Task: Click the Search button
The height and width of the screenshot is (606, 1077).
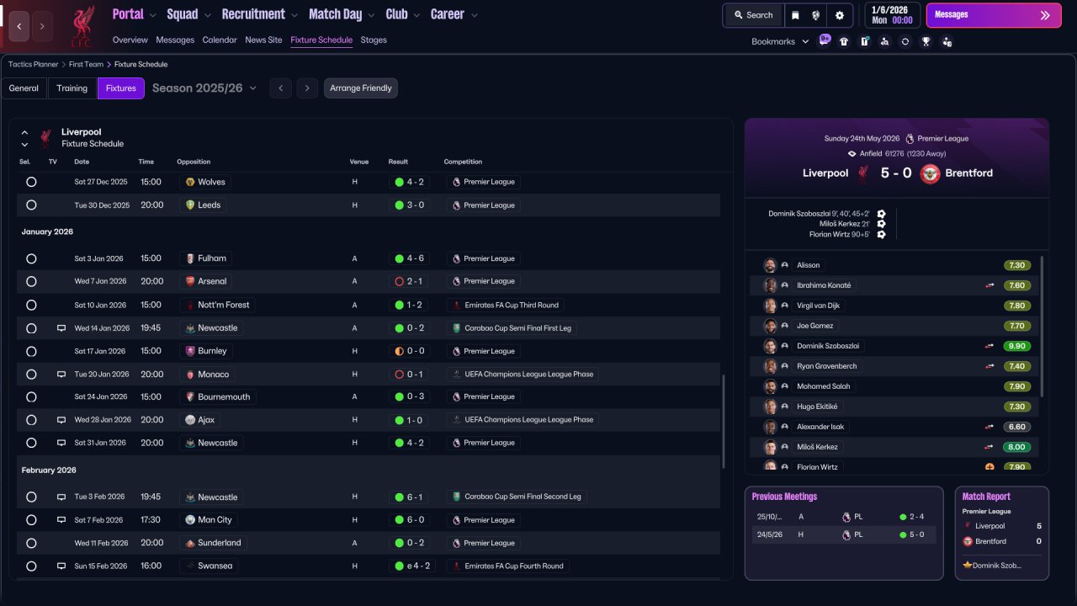Action: click(x=753, y=15)
